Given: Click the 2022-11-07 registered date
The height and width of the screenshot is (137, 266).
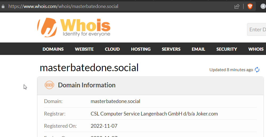Looking at the screenshot, I should pyautogui.click(x=104, y=126).
